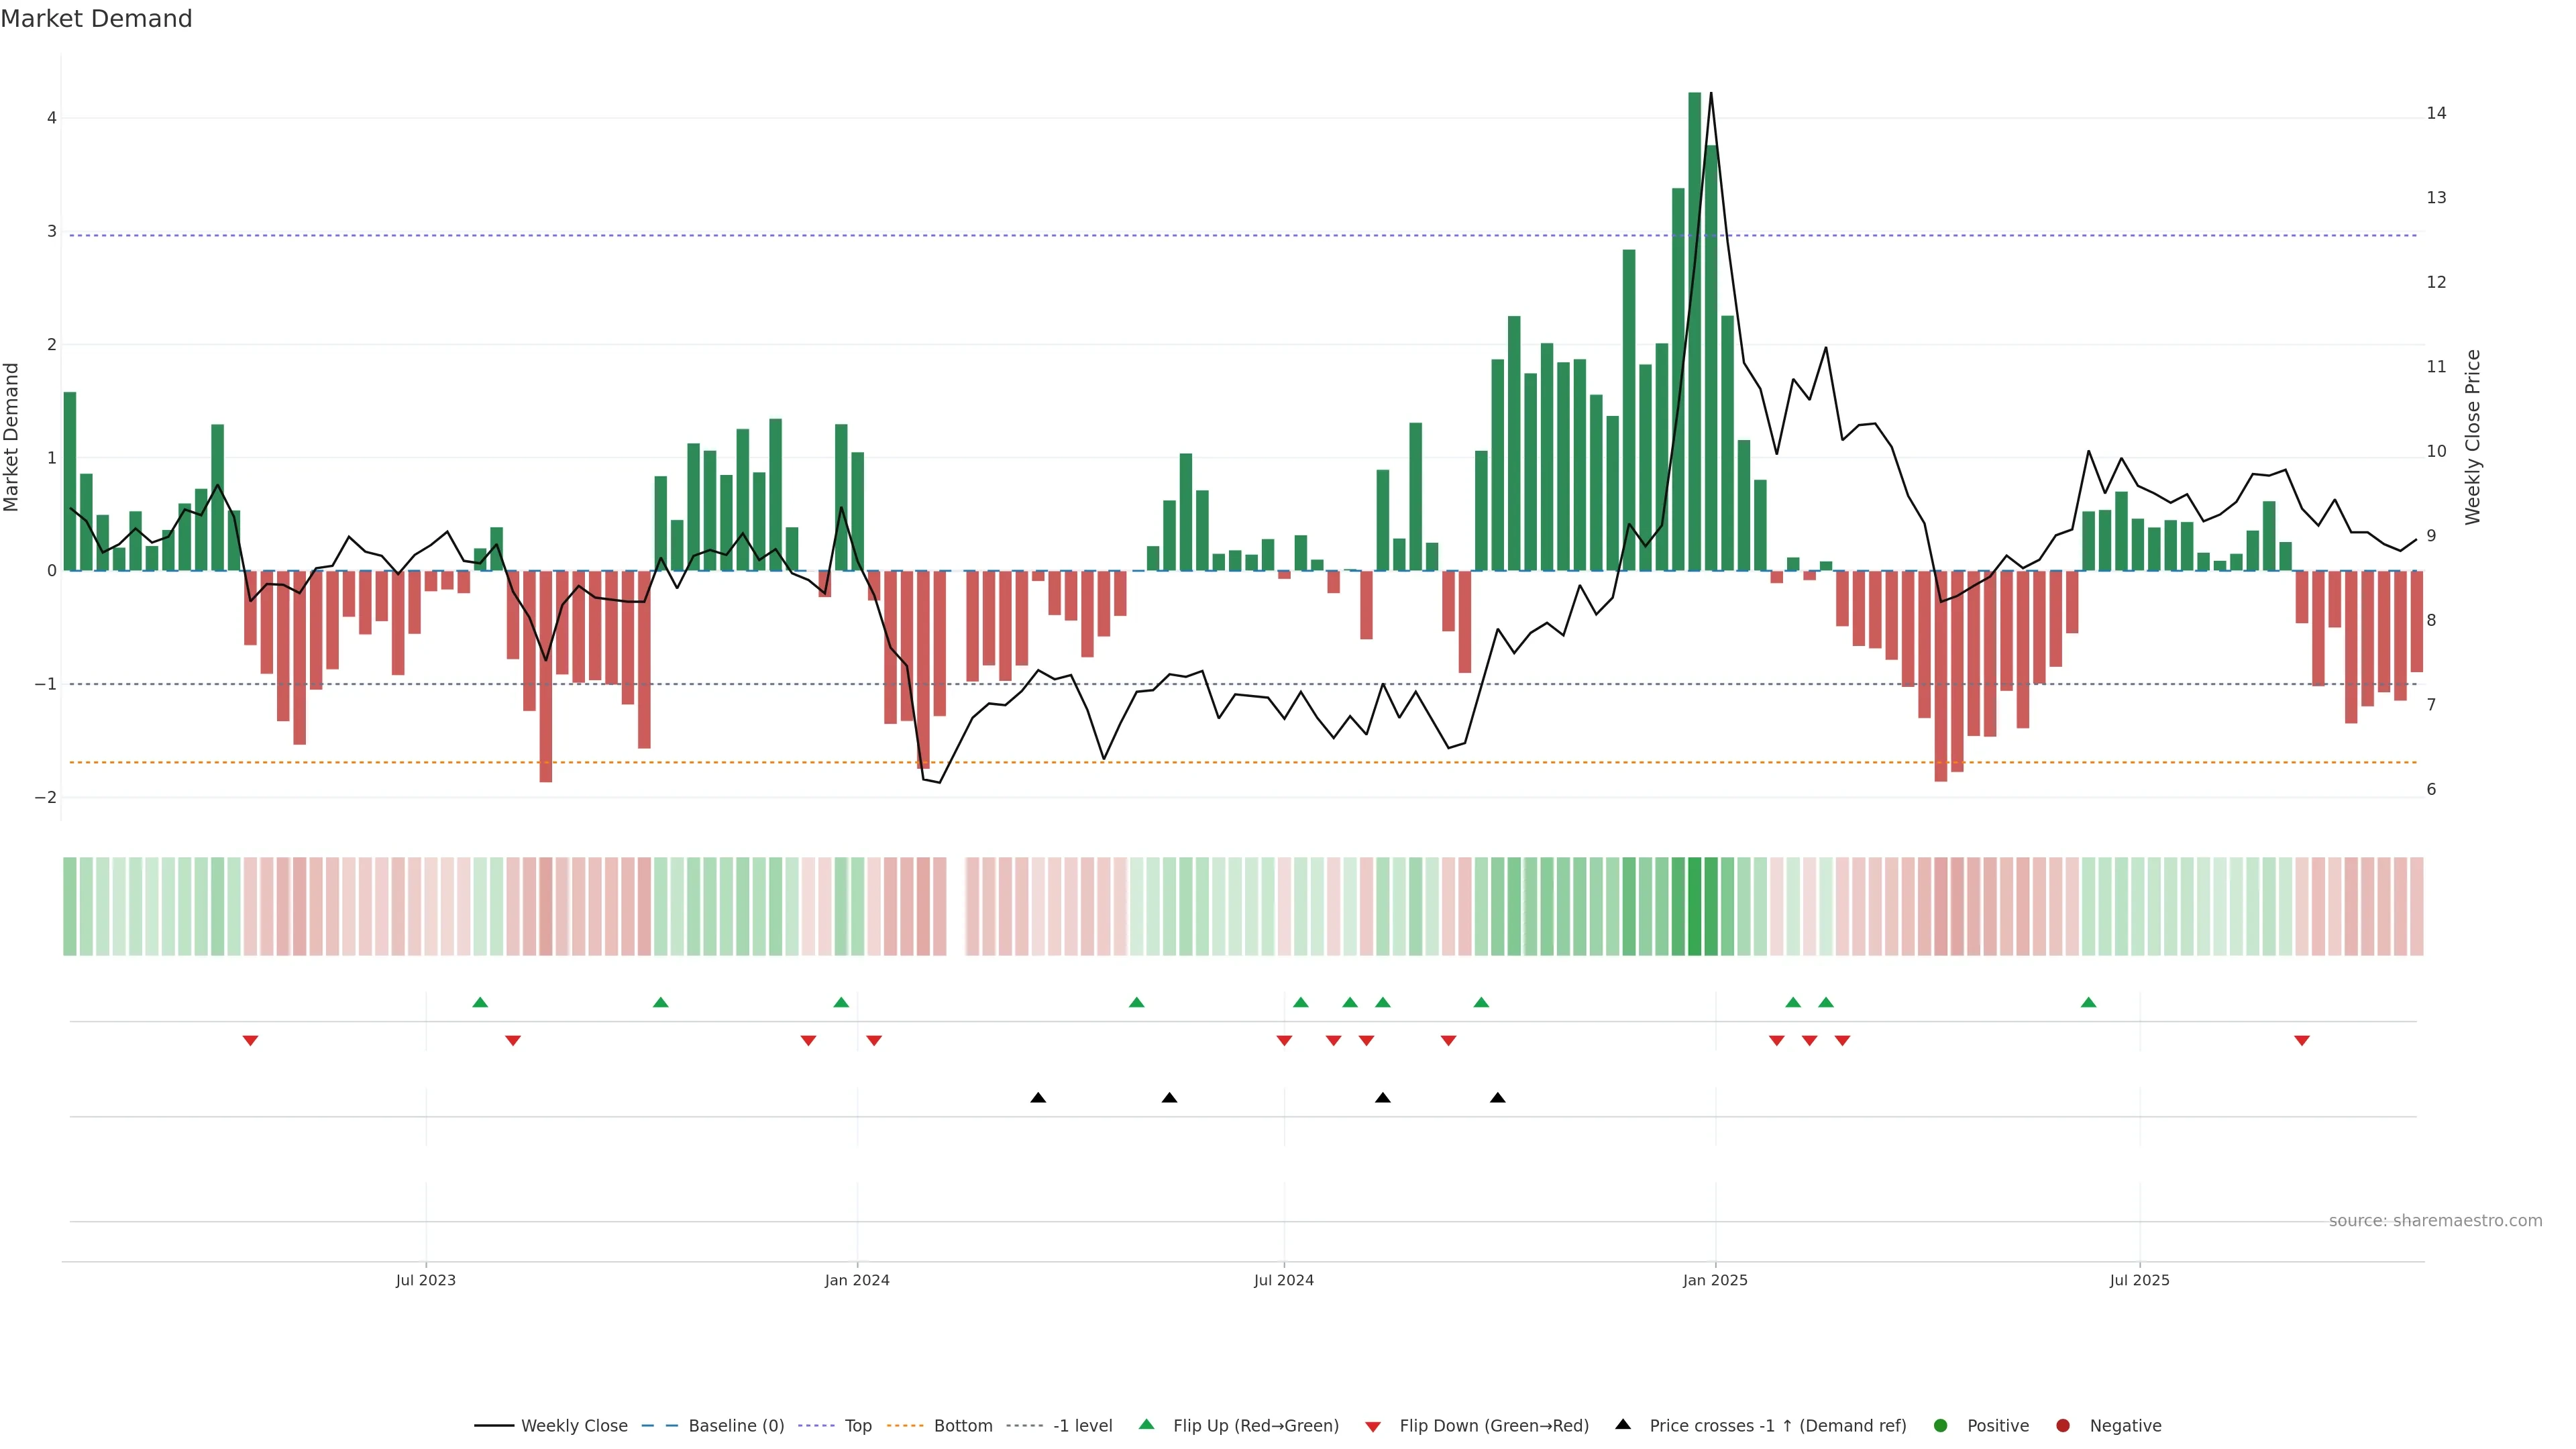Click Flip Down red triangle legend icon
The width and height of the screenshot is (2576, 1449).
(x=1373, y=1427)
